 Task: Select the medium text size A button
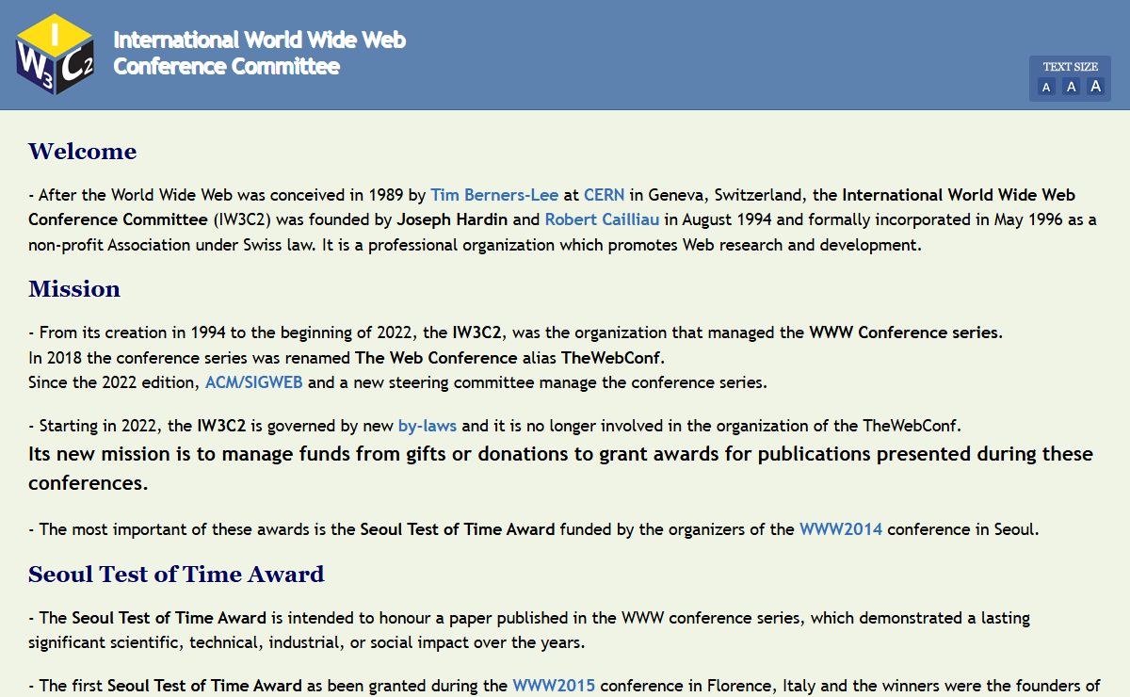coord(1071,87)
